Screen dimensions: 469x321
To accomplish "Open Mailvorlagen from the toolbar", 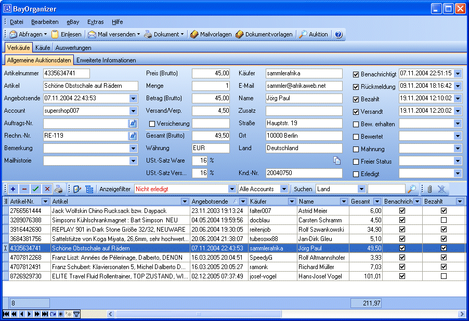I will click(x=211, y=34).
